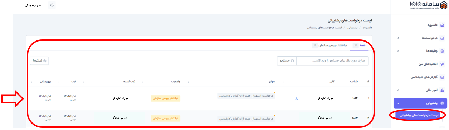Open the فیلترها filters button

pyautogui.click(x=39, y=61)
